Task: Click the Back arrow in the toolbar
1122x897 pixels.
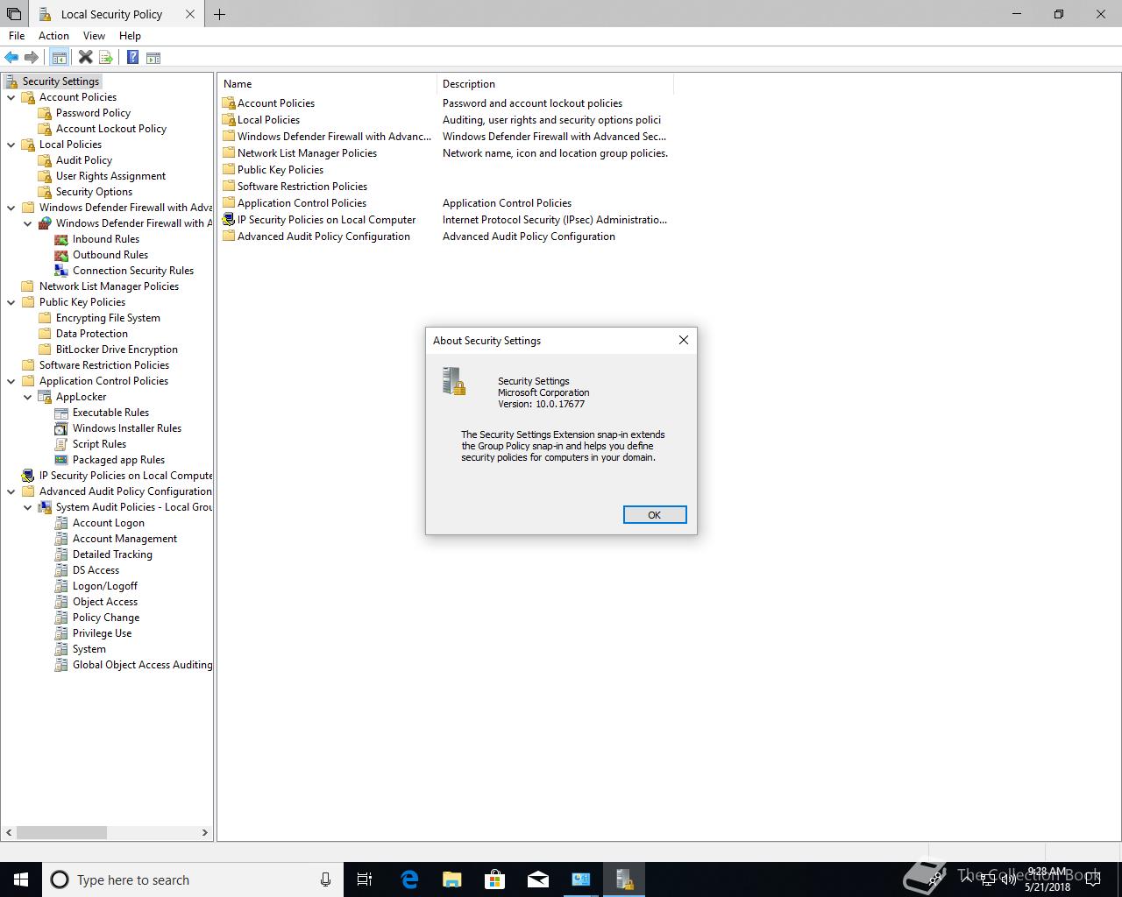Action: click(x=11, y=58)
